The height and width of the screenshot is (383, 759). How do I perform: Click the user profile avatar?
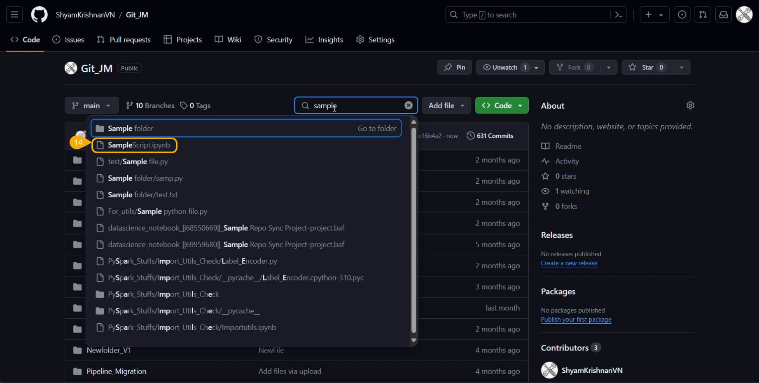[744, 15]
